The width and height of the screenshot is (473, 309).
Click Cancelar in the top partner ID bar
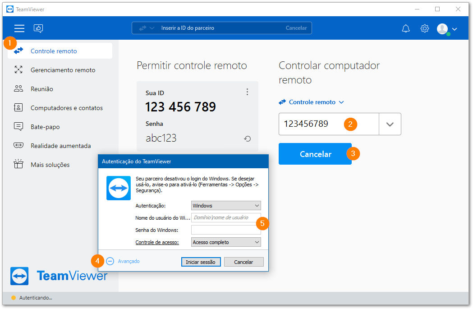tap(296, 28)
